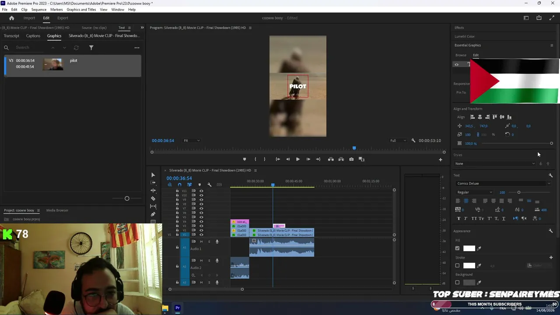Open the Media Browser tab
Screen dimensions: 560x315
[x=57, y=210]
